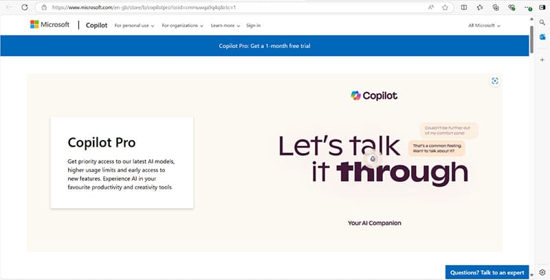This screenshot has width=550, height=280.
Task: Click the scrollbar down arrow
Action: pyautogui.click(x=531, y=275)
